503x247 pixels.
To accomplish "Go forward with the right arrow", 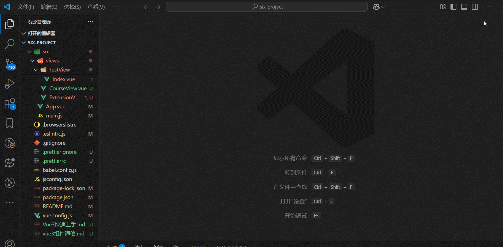I will point(158,7).
